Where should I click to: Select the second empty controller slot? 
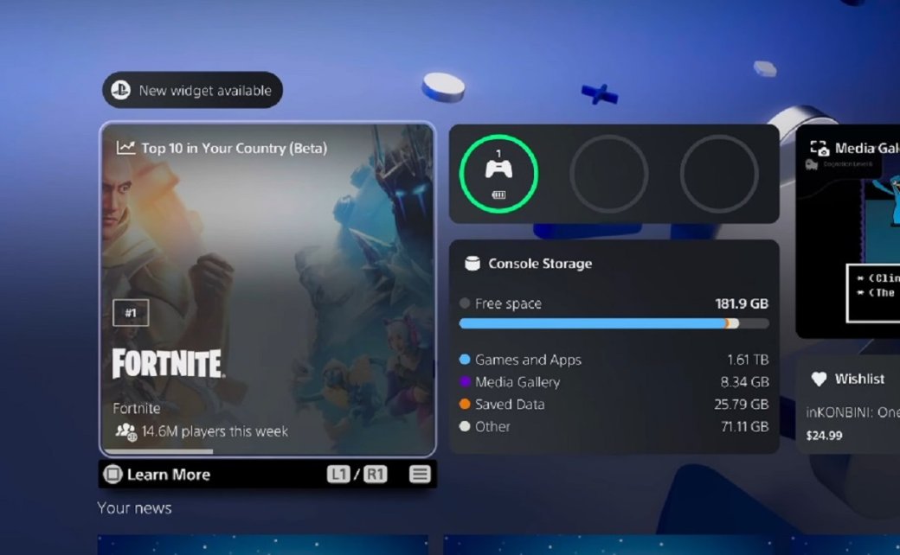pyautogui.click(x=608, y=174)
